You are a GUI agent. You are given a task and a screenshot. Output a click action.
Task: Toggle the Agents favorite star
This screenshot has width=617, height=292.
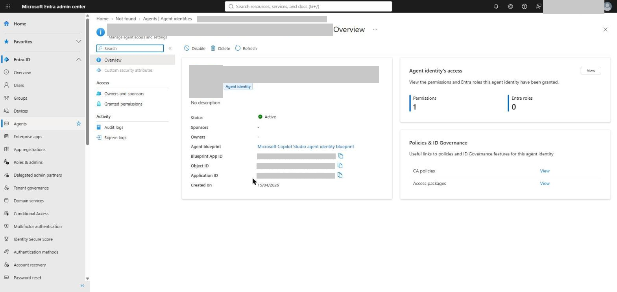[x=79, y=124]
